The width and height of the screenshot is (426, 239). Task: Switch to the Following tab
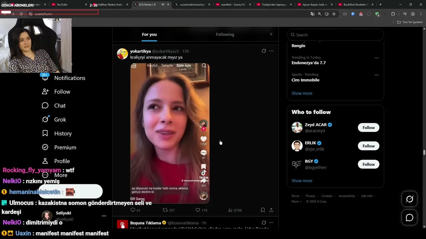[x=225, y=35]
